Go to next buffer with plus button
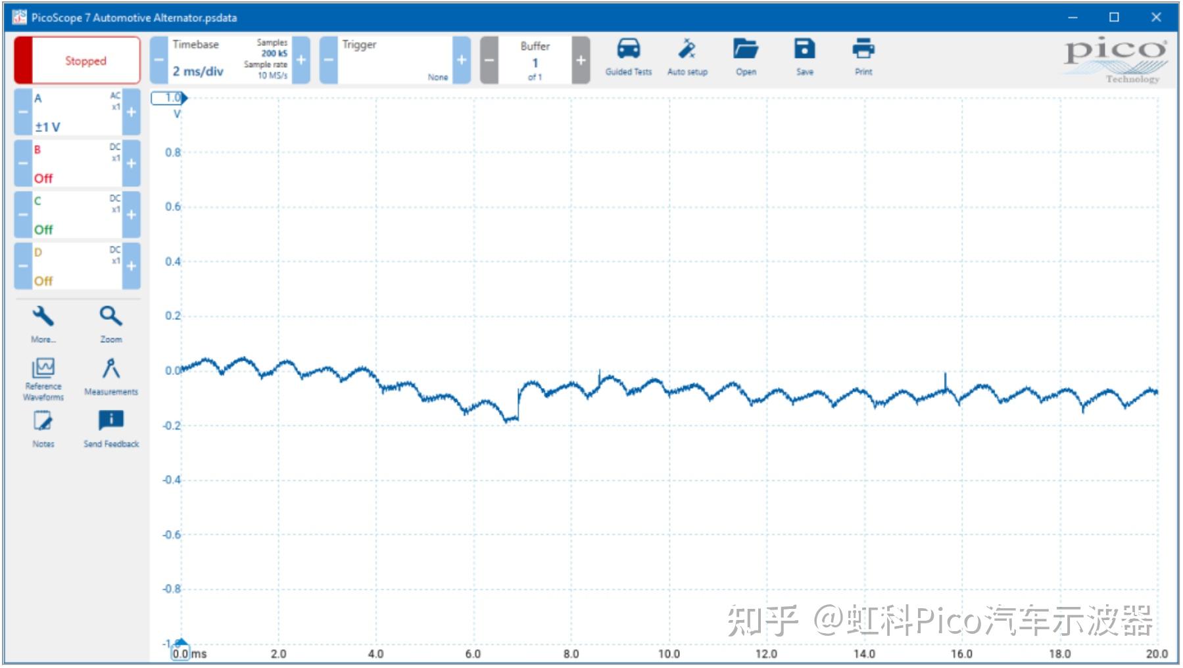This screenshot has width=1183, height=668. [x=581, y=60]
